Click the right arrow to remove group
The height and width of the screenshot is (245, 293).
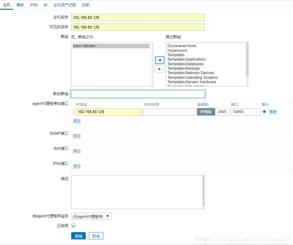(x=159, y=69)
